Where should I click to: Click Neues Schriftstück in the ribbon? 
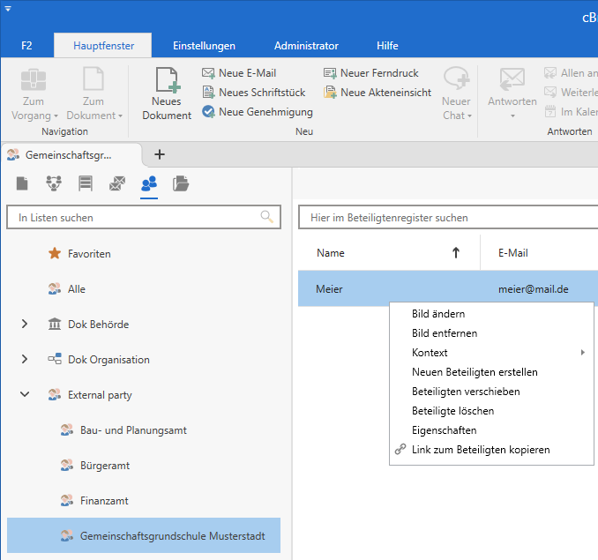pos(254,93)
